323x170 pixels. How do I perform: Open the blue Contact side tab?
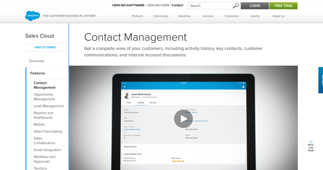click(x=320, y=80)
